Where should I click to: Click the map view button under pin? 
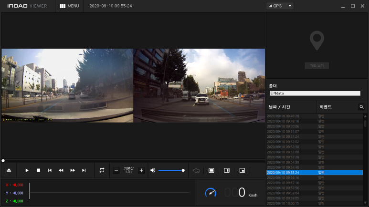pyautogui.click(x=317, y=66)
